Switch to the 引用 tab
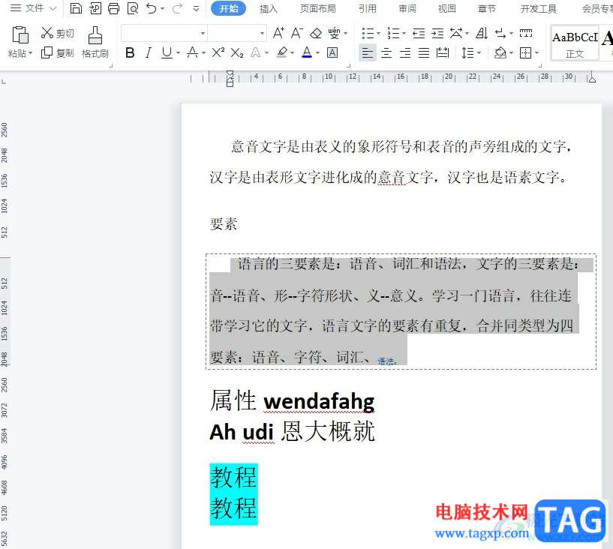Image resolution: width=613 pixels, height=549 pixels. tap(368, 8)
